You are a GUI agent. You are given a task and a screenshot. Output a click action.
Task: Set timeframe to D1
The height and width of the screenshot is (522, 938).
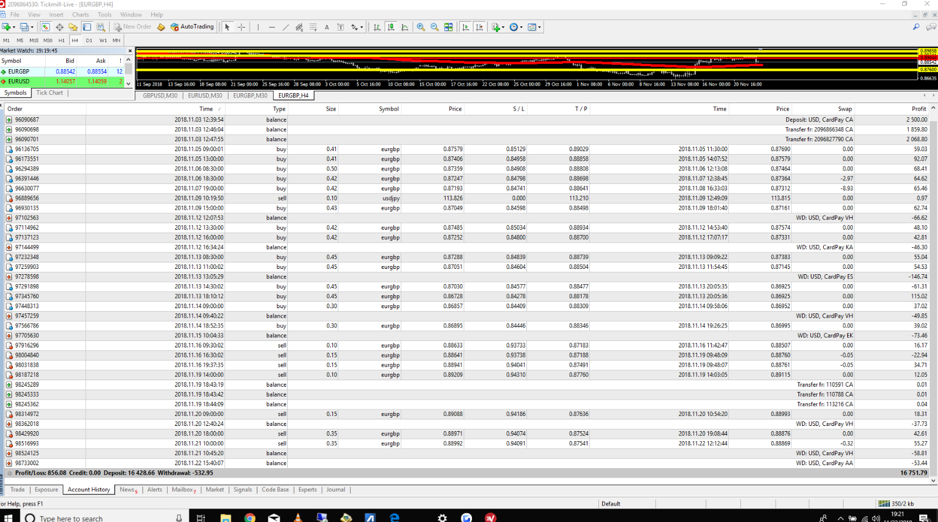tap(89, 40)
